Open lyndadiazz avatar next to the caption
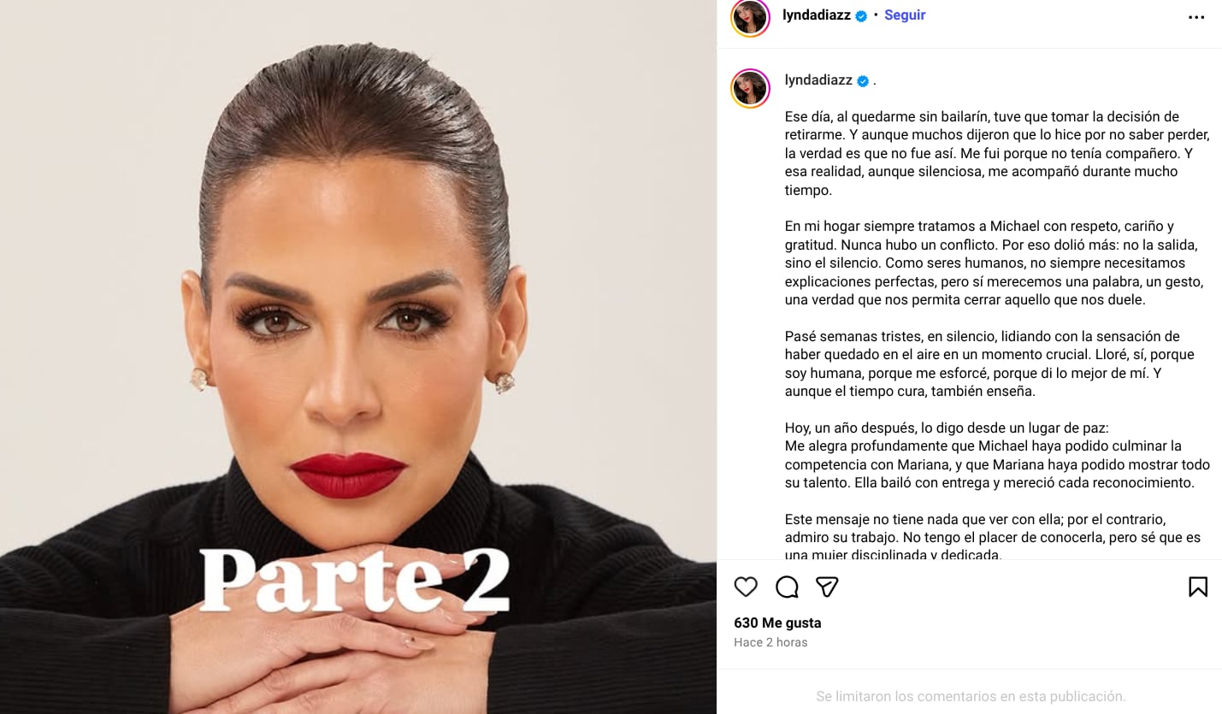 750,88
